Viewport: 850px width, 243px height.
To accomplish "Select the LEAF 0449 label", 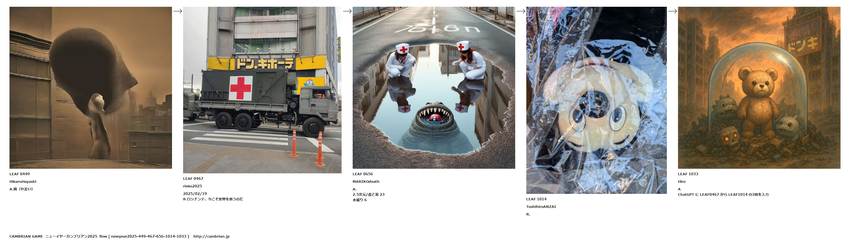I will pyautogui.click(x=20, y=174).
